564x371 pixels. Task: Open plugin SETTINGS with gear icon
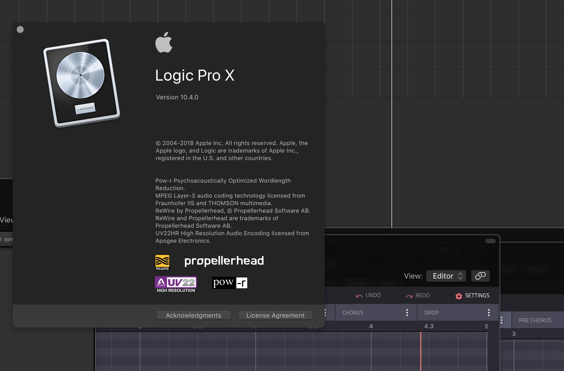(x=472, y=296)
